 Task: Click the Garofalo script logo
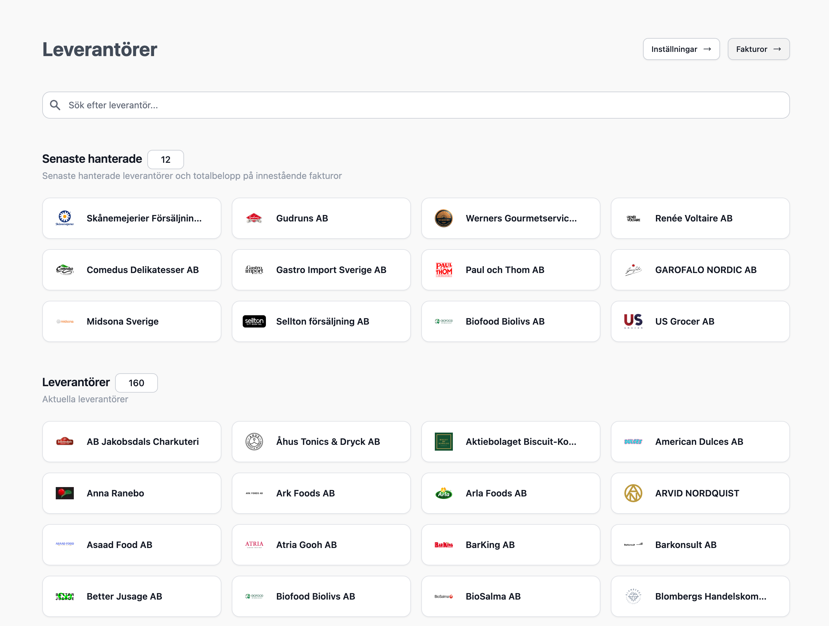coord(633,270)
